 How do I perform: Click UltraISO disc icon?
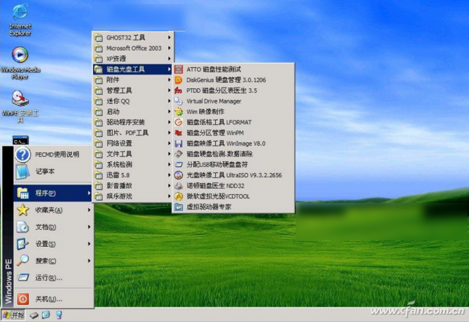(179, 175)
